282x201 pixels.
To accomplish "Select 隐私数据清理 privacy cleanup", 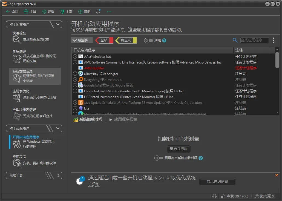I will 35,76.
